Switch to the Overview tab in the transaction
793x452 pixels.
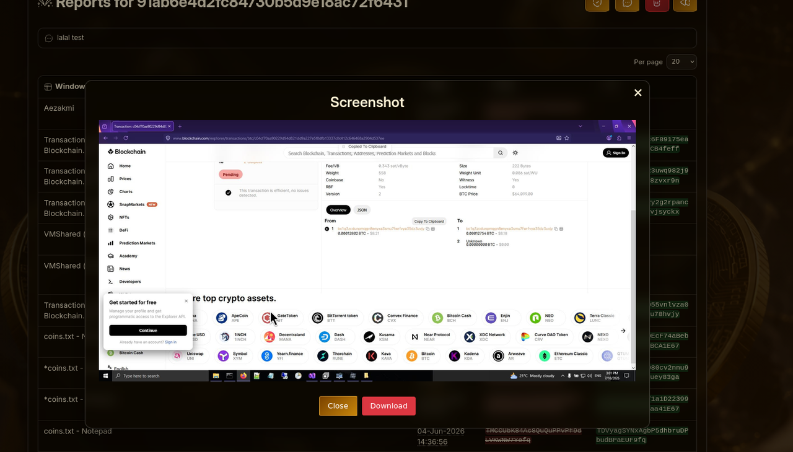point(338,210)
